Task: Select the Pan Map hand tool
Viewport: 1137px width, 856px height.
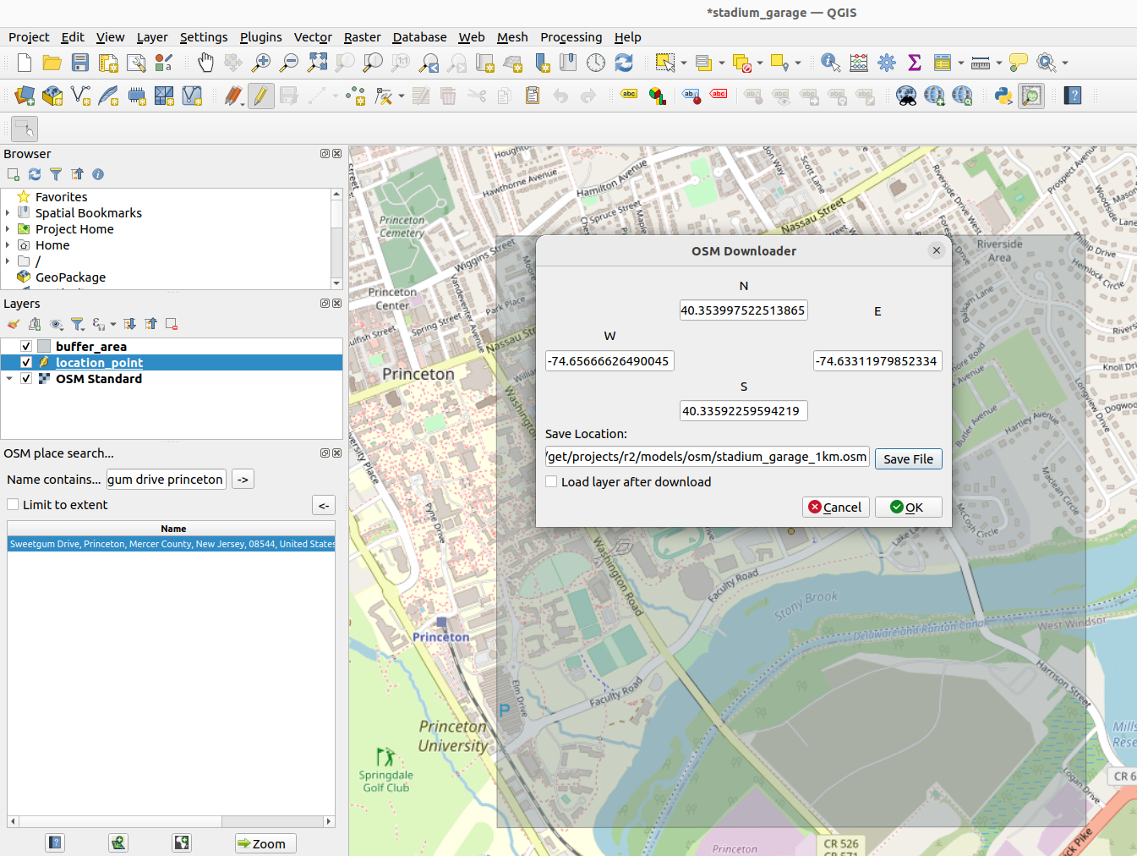Action: coord(205,63)
